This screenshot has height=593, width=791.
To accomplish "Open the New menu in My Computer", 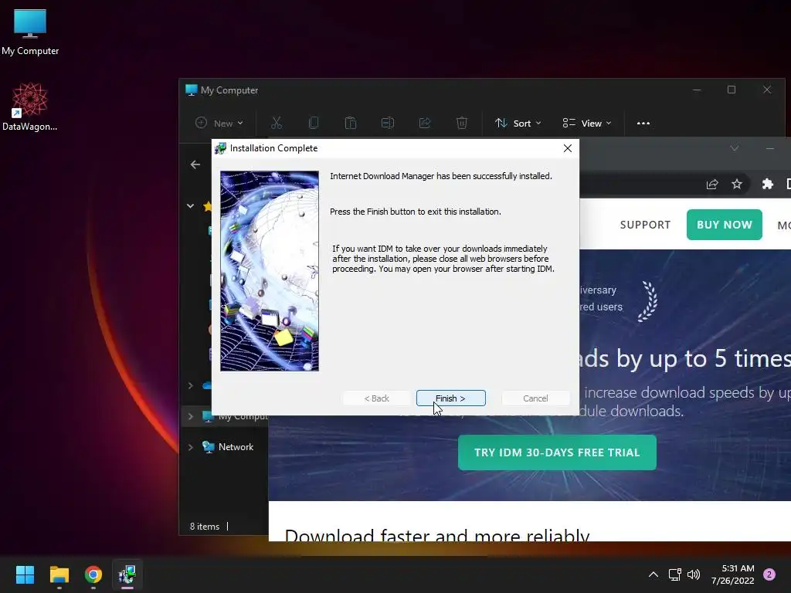I will pos(219,123).
